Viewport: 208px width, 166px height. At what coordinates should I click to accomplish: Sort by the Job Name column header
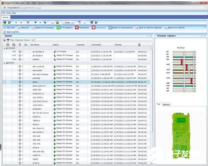35,45
